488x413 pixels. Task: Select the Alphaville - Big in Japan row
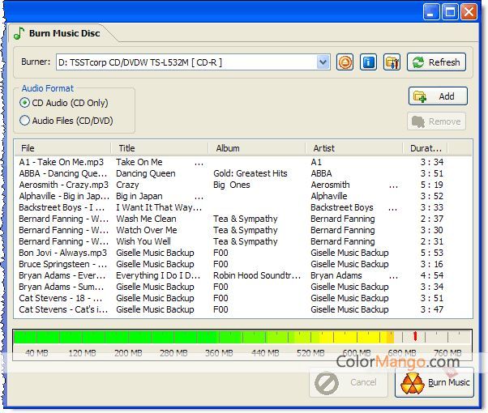pos(63,196)
